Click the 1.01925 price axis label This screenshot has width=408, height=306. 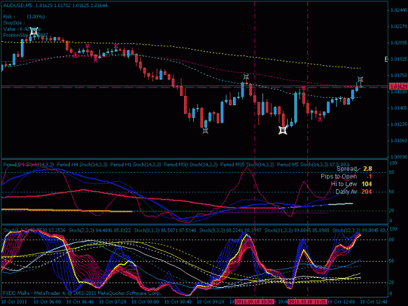tap(399, 59)
